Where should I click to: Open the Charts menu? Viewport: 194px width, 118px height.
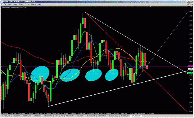(x=21, y=4)
